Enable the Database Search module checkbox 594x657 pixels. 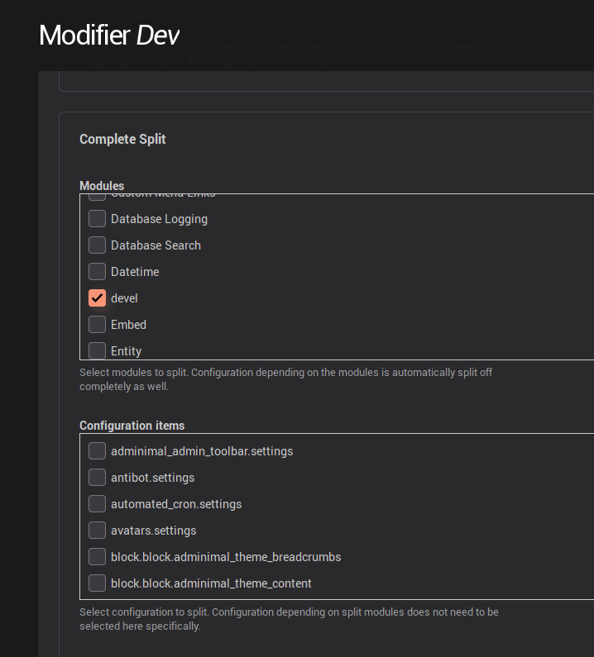click(x=97, y=245)
